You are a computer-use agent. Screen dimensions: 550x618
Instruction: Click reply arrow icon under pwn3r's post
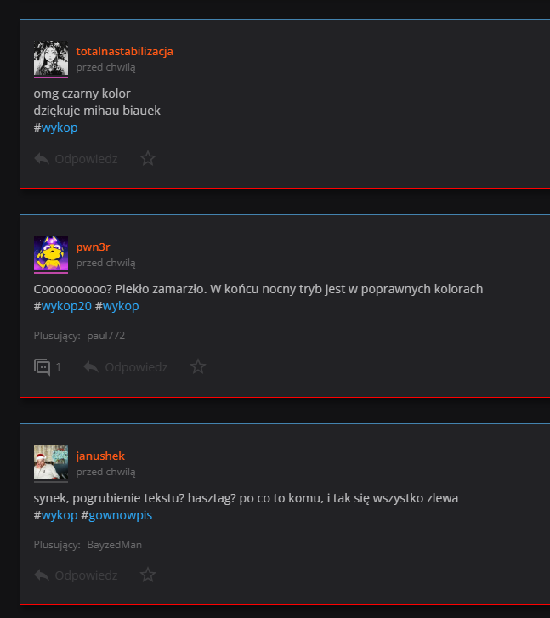(91, 367)
